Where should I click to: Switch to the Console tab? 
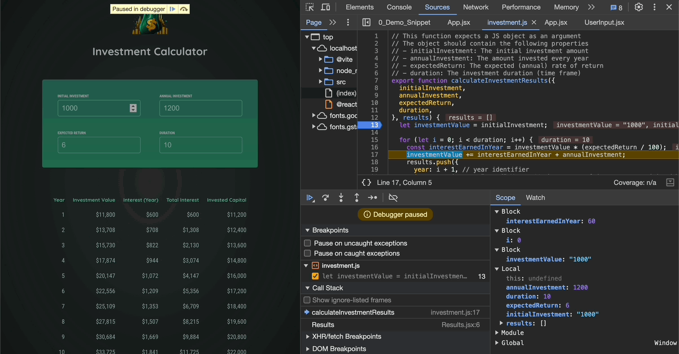coord(399,7)
